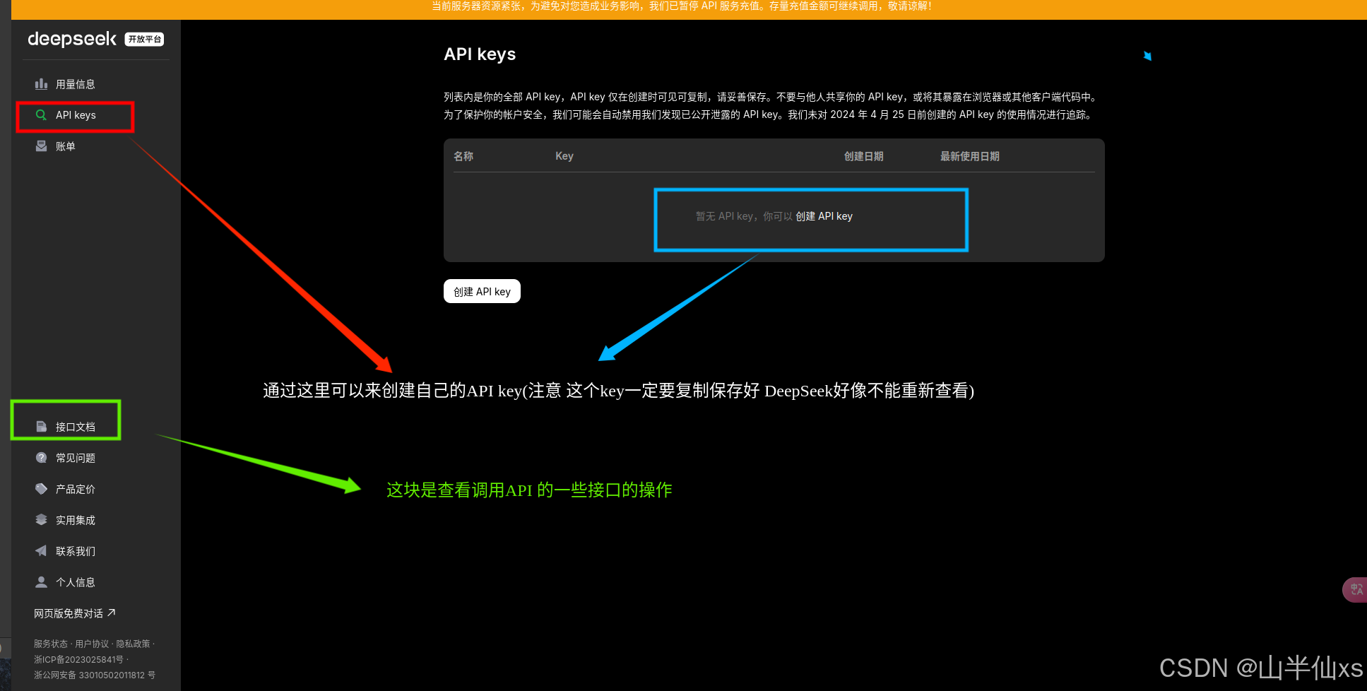The height and width of the screenshot is (691, 1367).
Task: Click the inline 创建 API key link in table
Action: 824,216
